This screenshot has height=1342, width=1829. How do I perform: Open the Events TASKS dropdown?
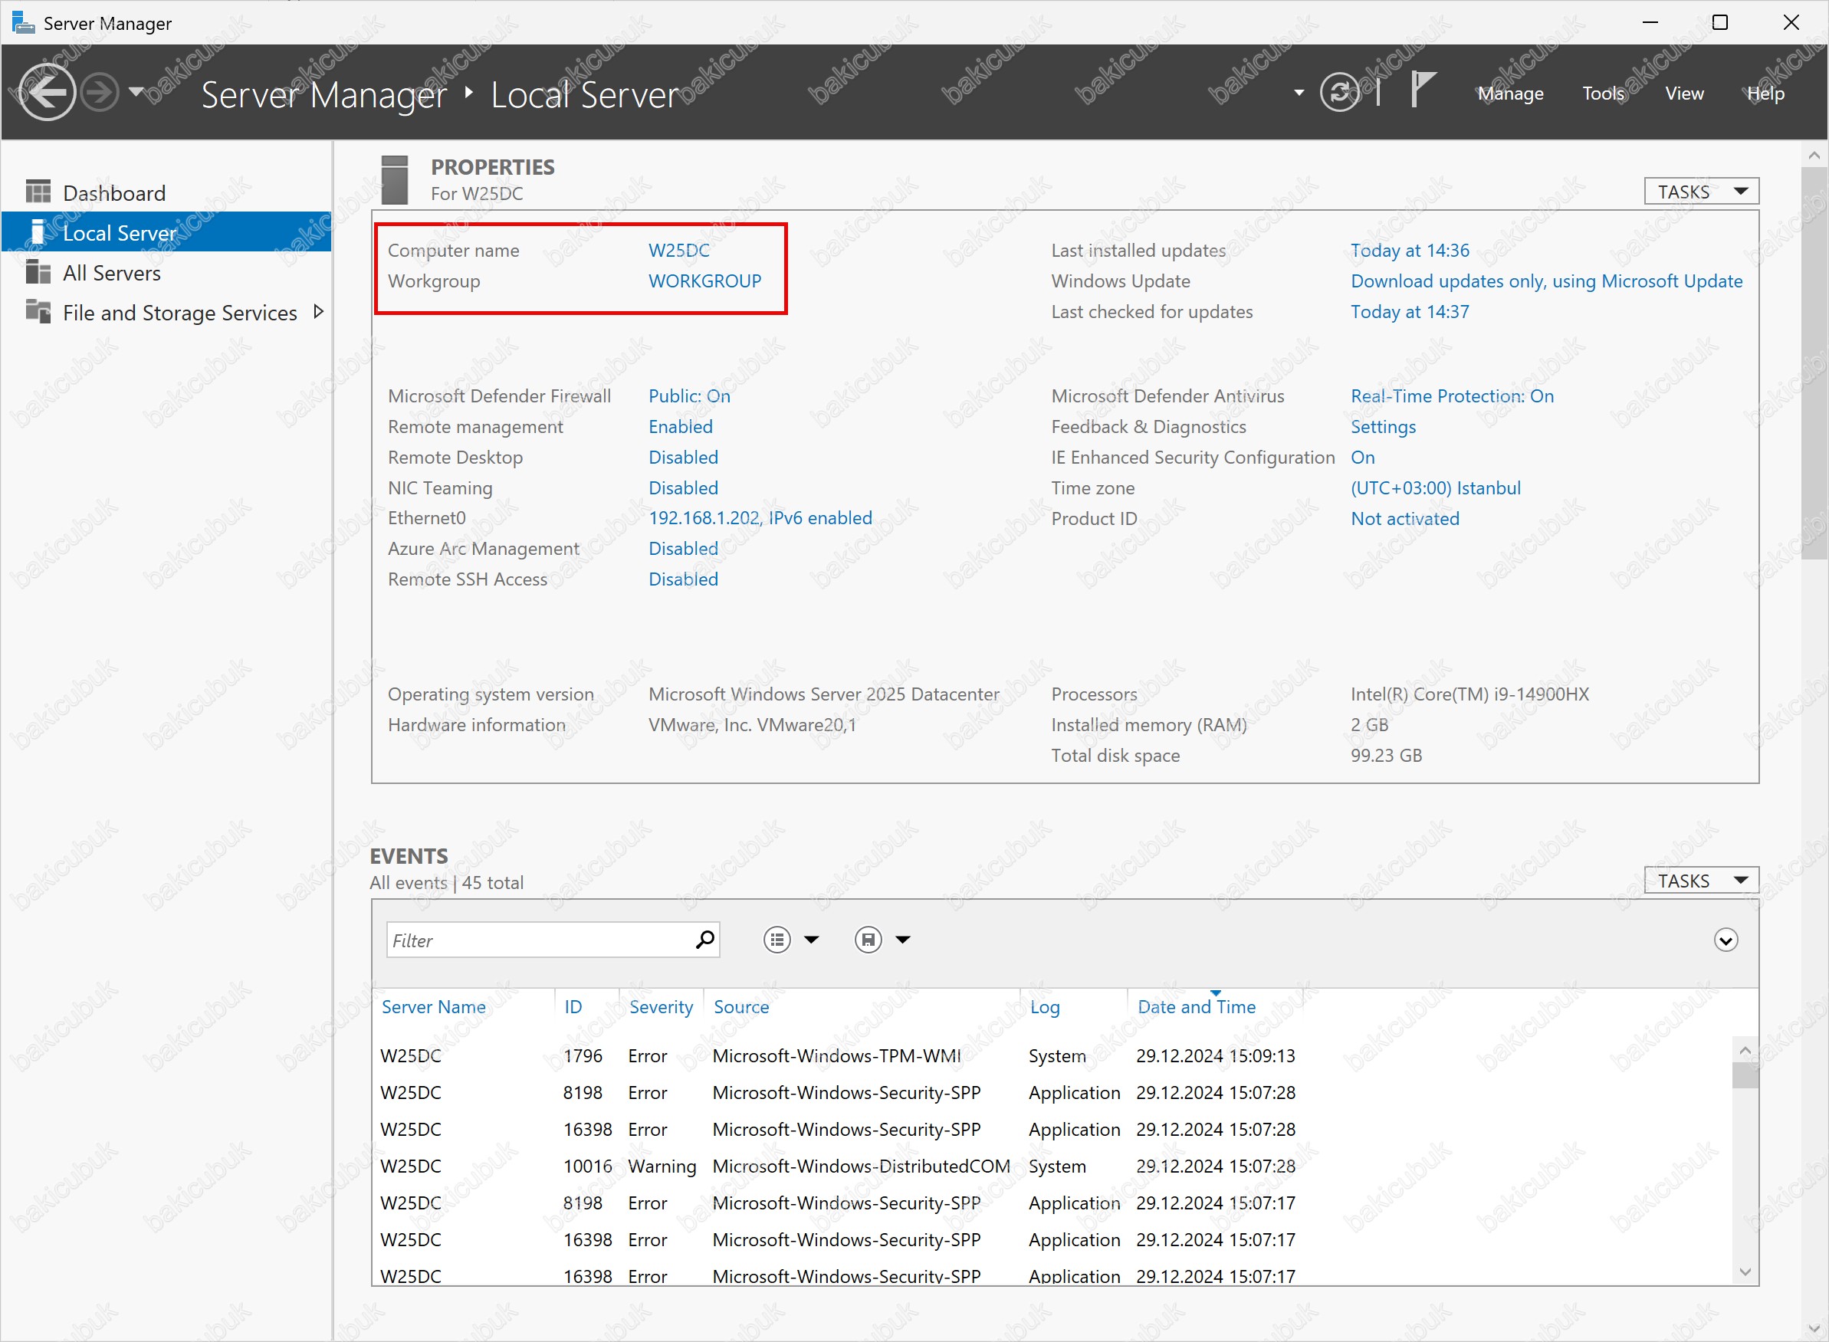point(1702,881)
